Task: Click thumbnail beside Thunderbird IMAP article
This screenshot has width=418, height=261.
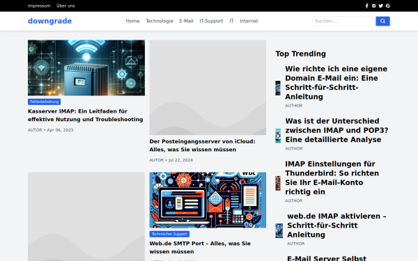Action: (x=278, y=183)
